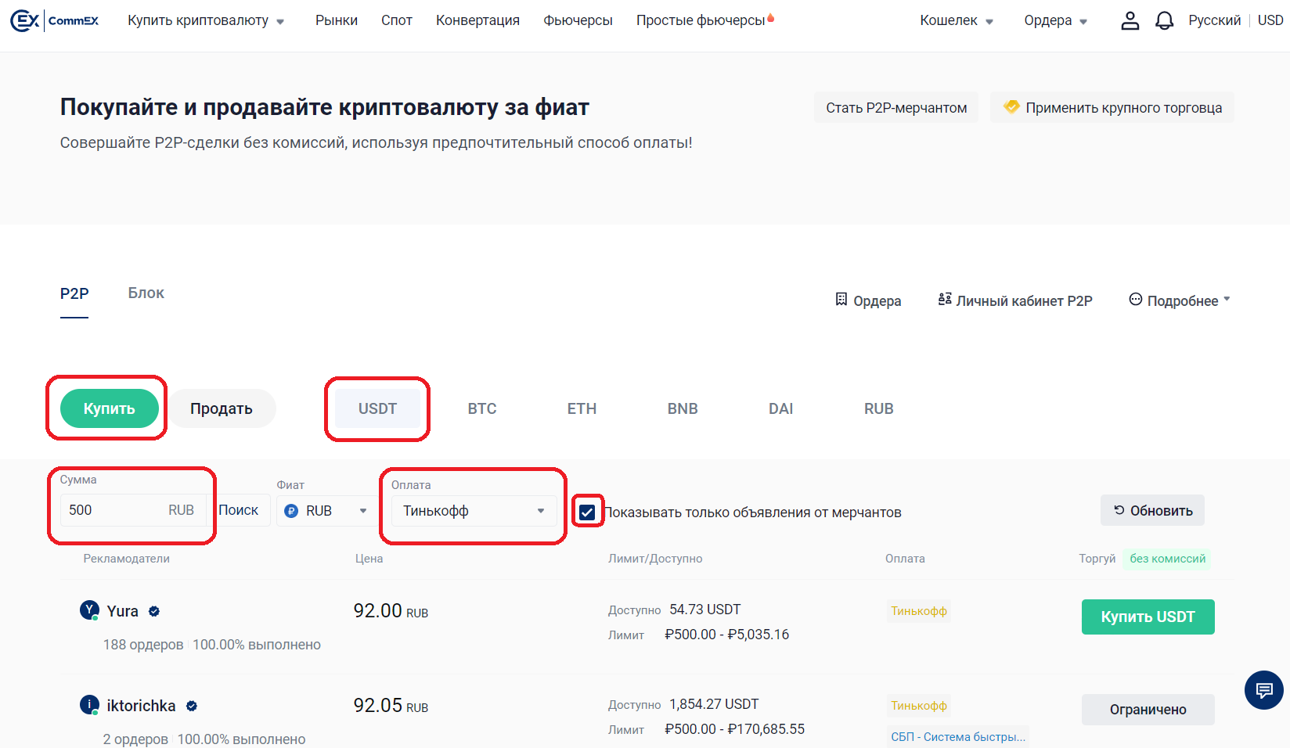Switch to the Блок tab
Image resolution: width=1290 pixels, height=748 pixels.
pyautogui.click(x=146, y=293)
